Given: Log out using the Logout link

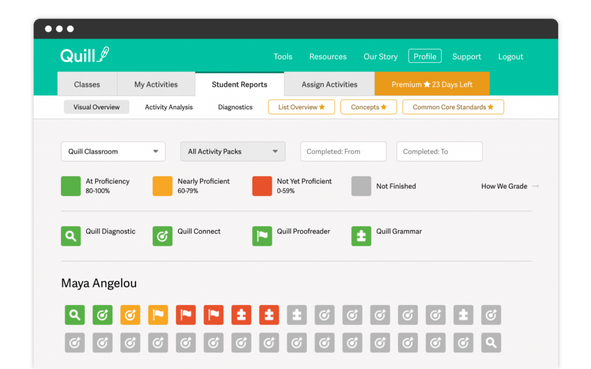Looking at the screenshot, I should coord(511,57).
